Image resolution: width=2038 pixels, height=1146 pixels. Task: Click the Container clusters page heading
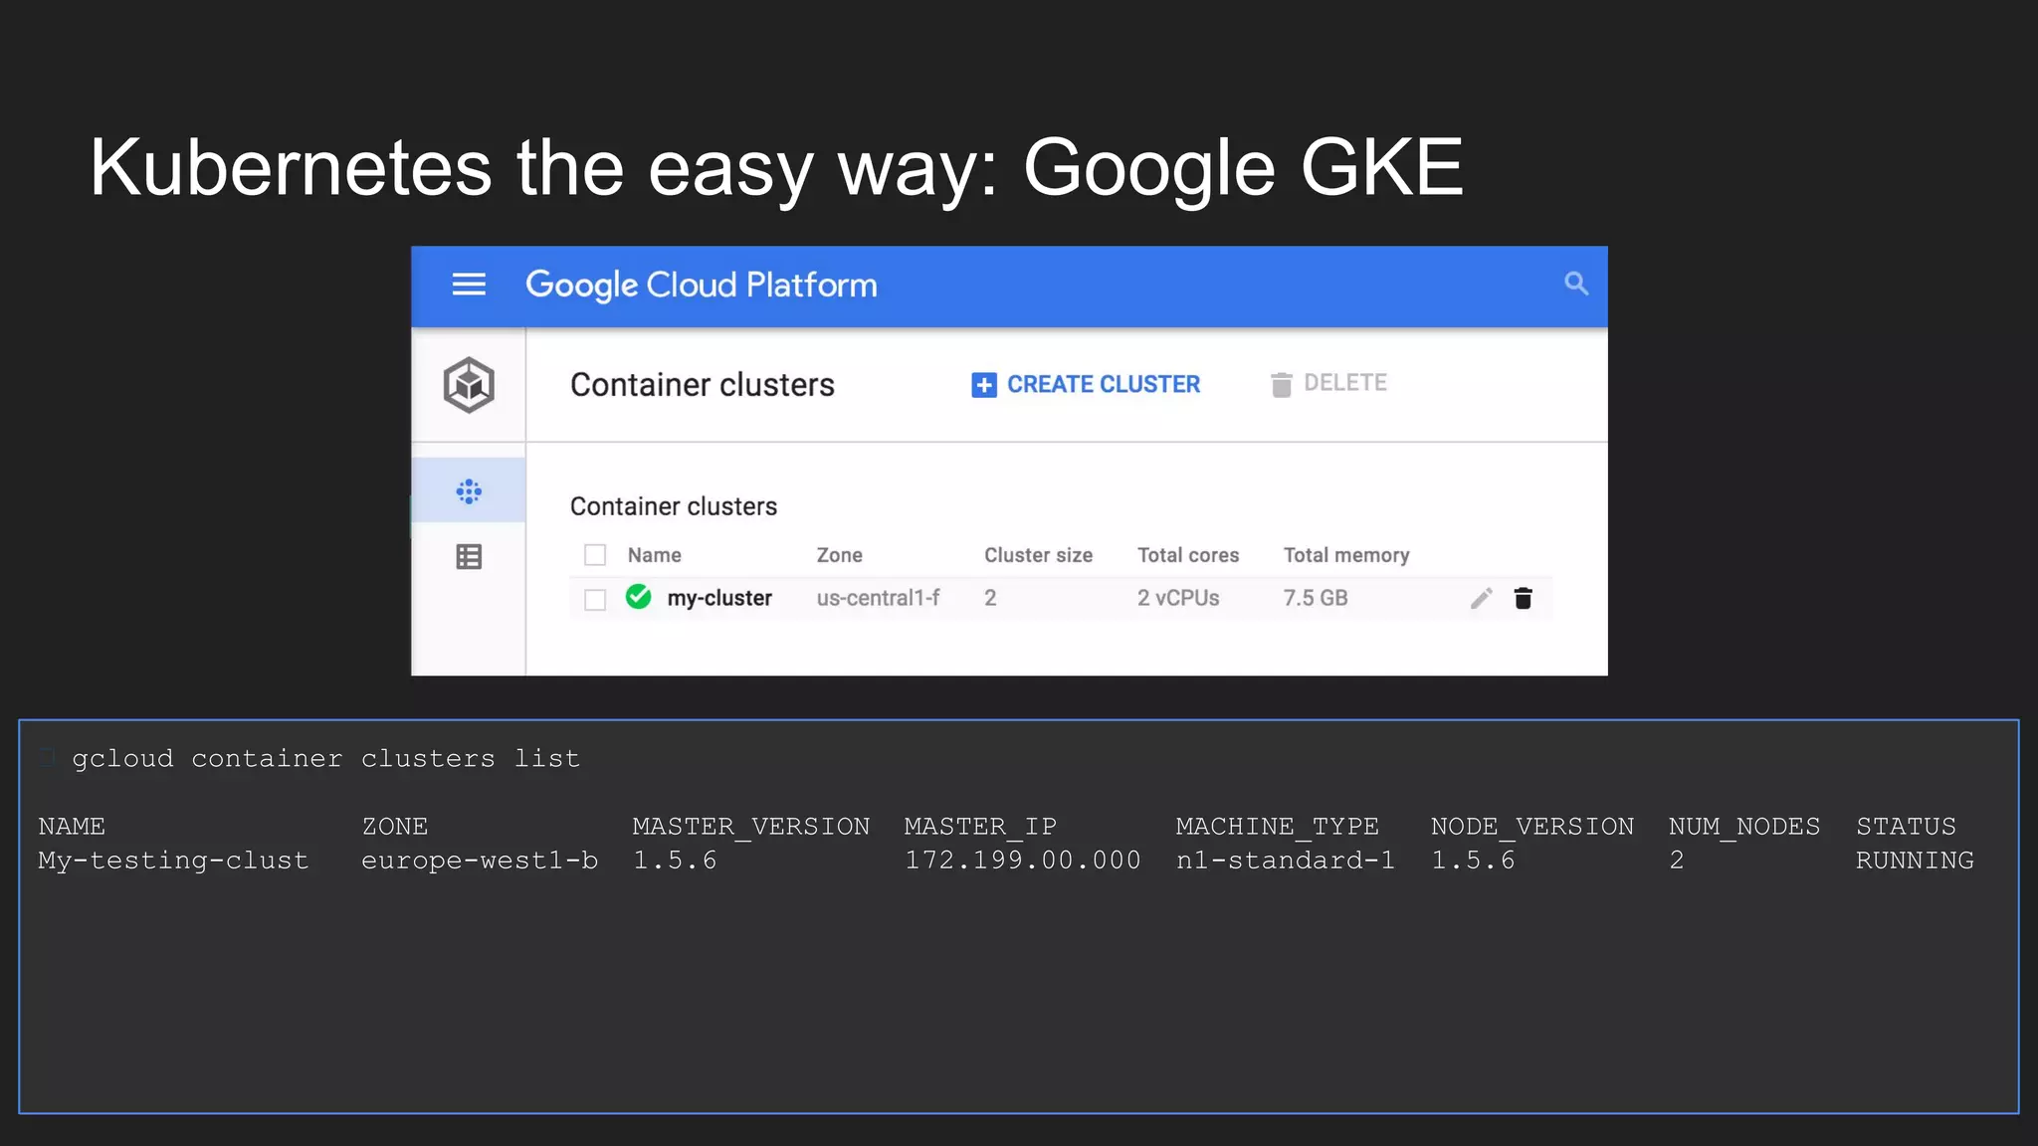coord(703,385)
